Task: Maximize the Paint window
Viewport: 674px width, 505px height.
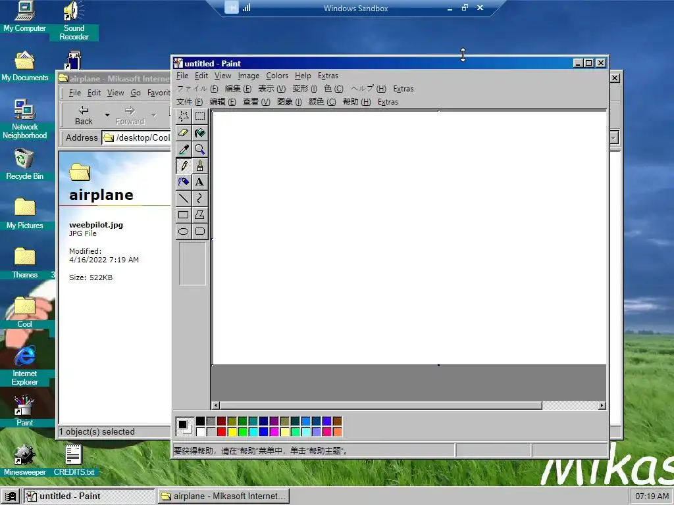Action: [589, 63]
